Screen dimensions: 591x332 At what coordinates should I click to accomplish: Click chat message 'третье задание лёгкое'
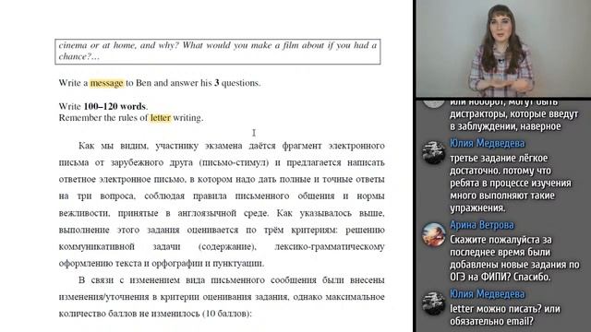pos(511,183)
